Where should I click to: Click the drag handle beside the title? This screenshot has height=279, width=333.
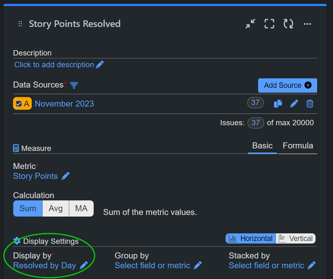pyautogui.click(x=20, y=24)
